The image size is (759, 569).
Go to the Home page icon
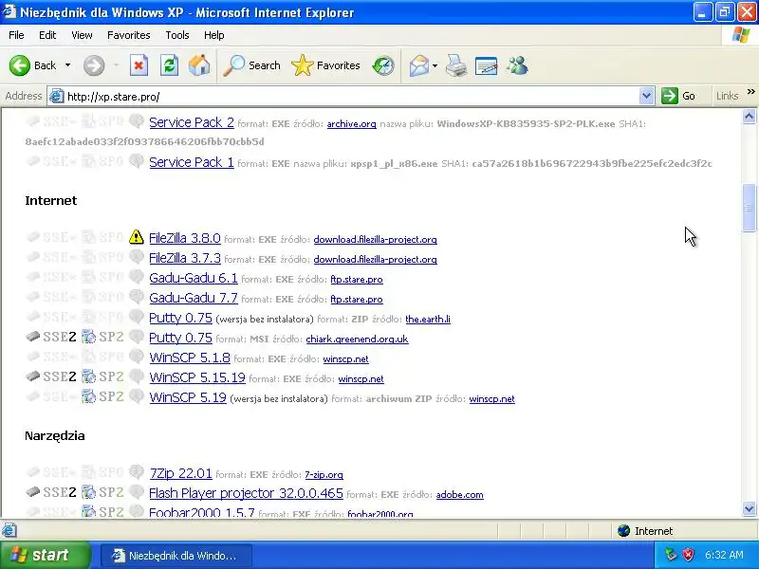point(199,65)
